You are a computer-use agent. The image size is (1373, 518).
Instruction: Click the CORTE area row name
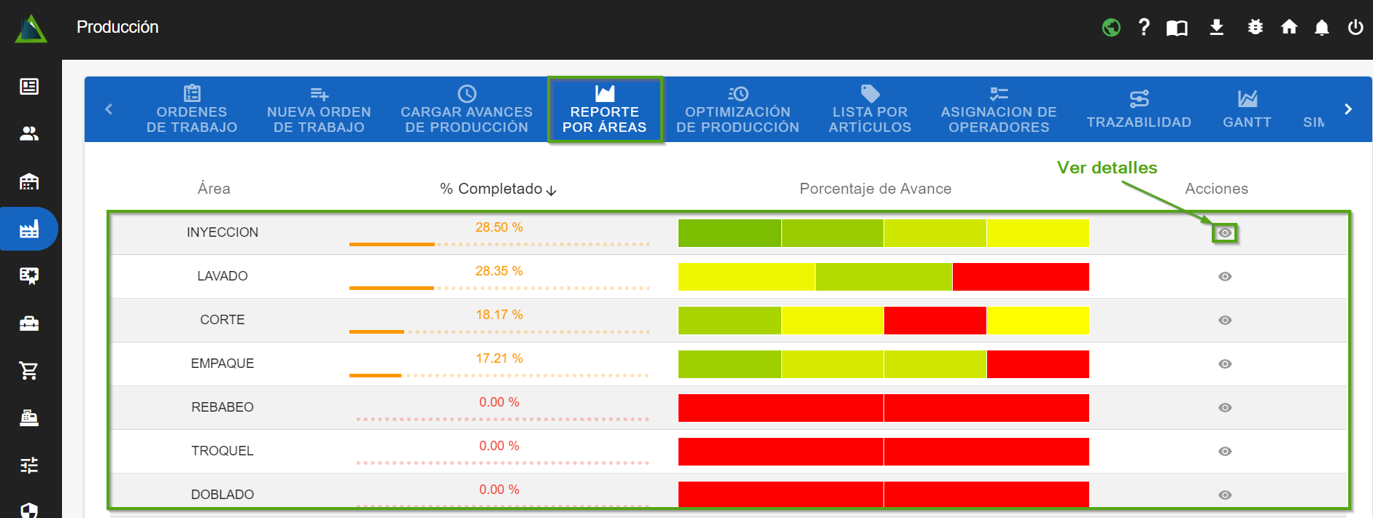223,320
